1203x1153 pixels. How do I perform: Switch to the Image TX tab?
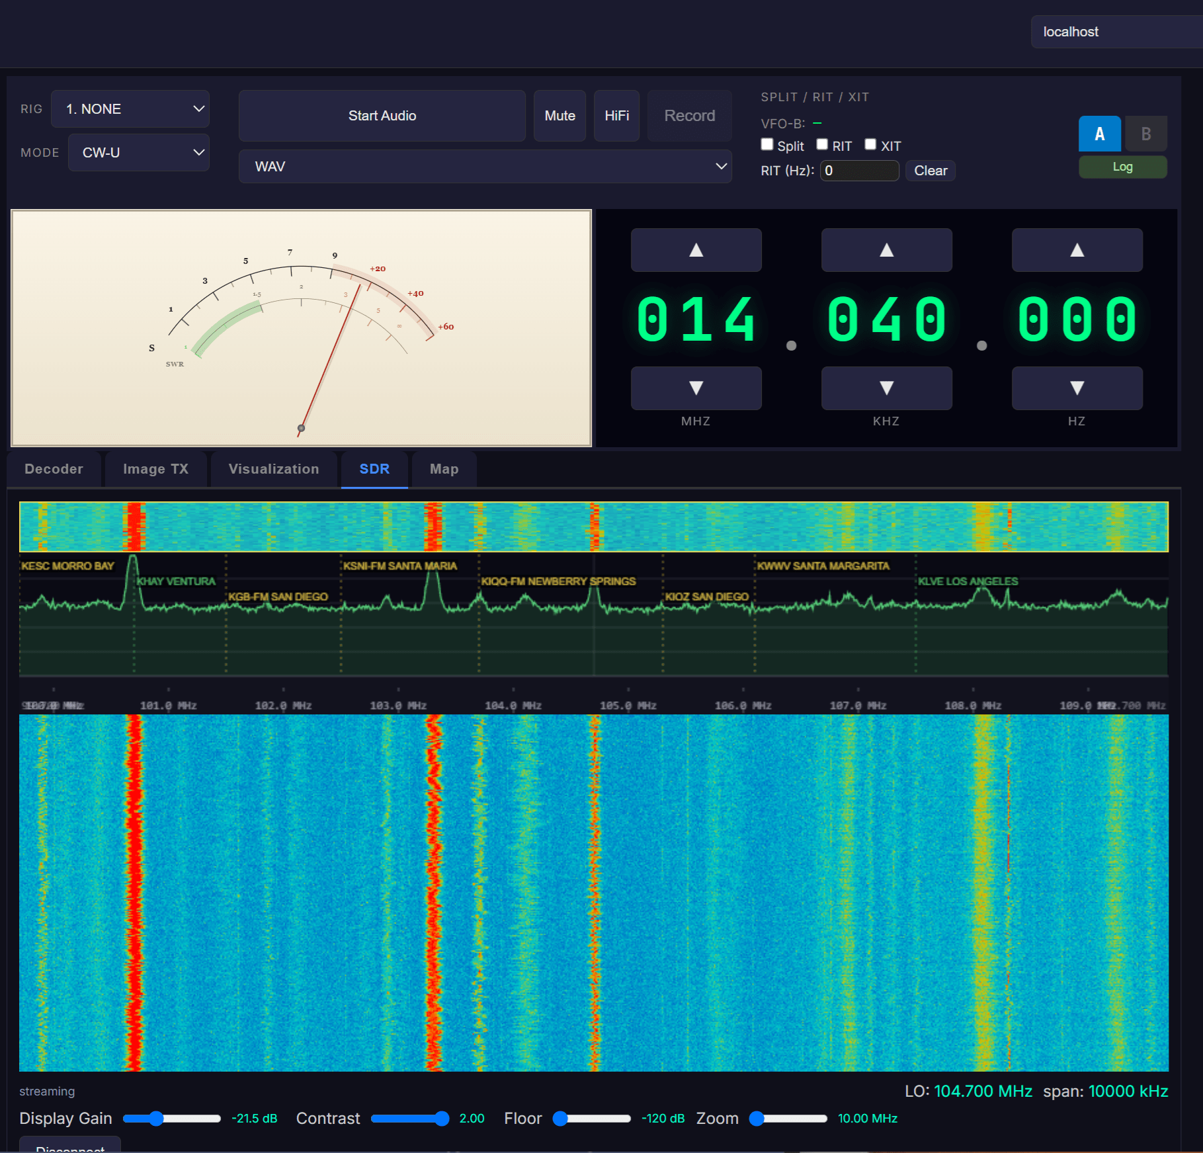(x=155, y=469)
